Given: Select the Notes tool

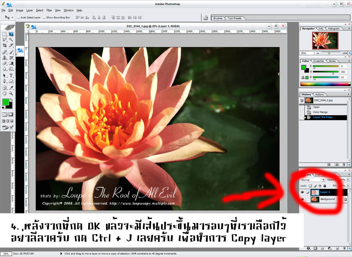Looking at the screenshot, I should pos(5,88).
